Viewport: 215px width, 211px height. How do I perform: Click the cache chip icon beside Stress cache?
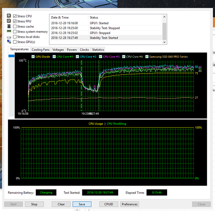pos(9,26)
